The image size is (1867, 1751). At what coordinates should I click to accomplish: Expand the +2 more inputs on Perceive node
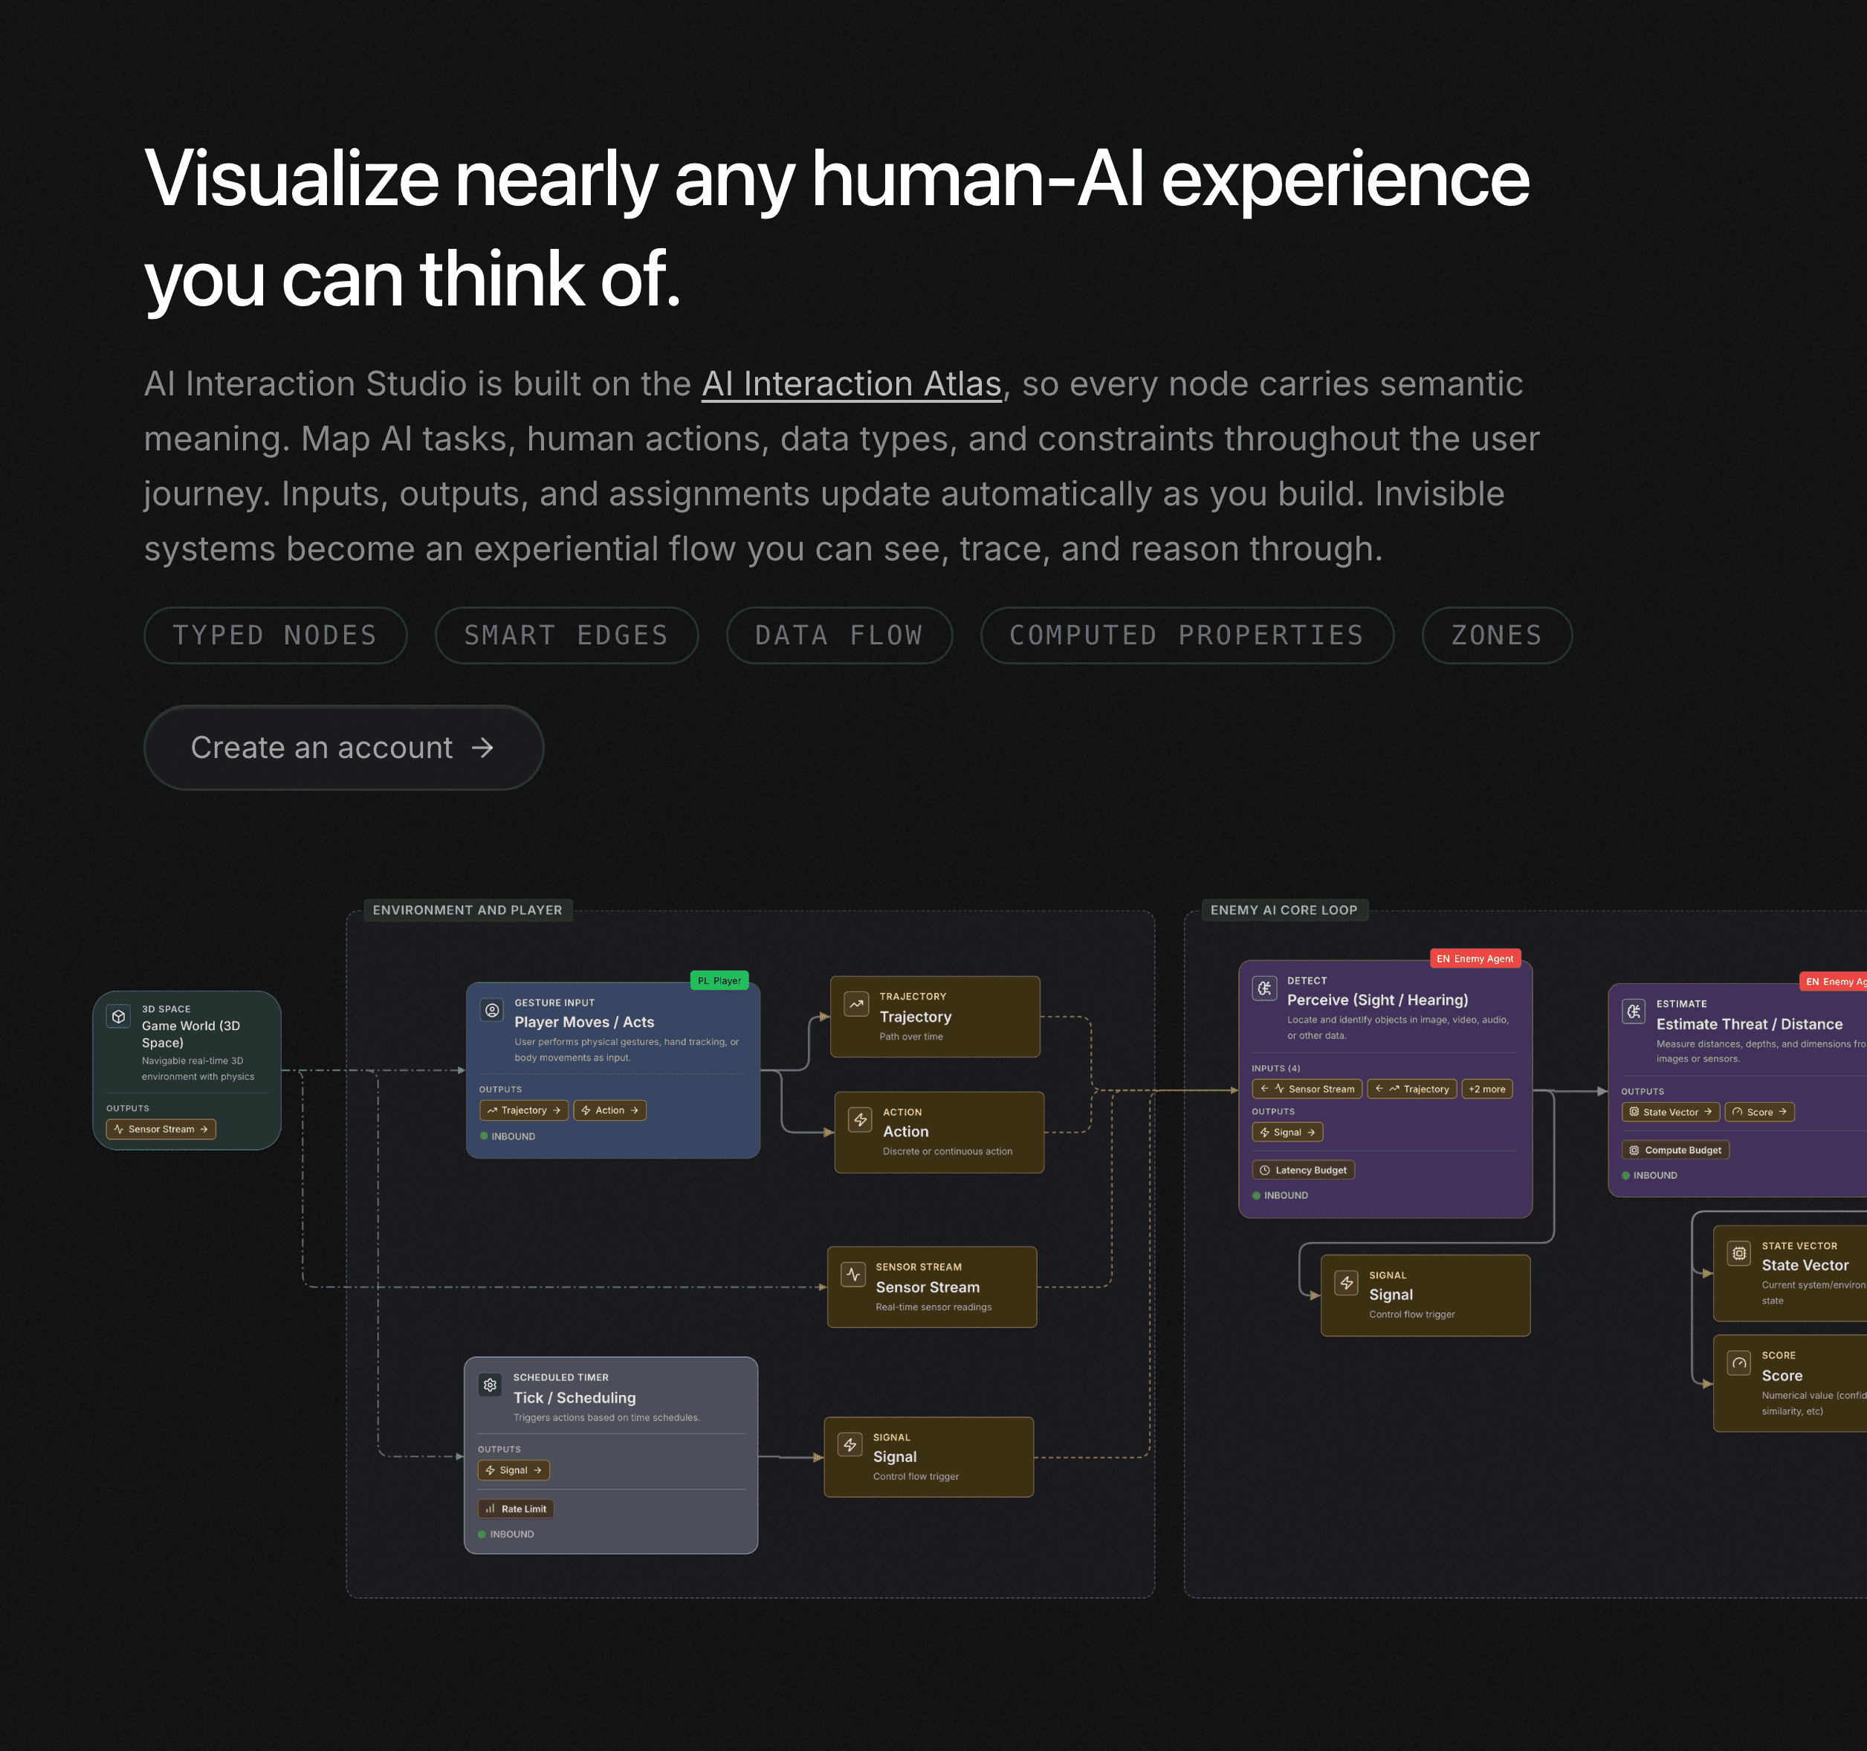click(x=1488, y=1089)
